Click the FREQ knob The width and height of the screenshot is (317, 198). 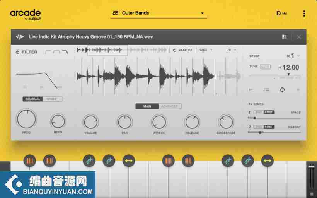[x=27, y=119]
